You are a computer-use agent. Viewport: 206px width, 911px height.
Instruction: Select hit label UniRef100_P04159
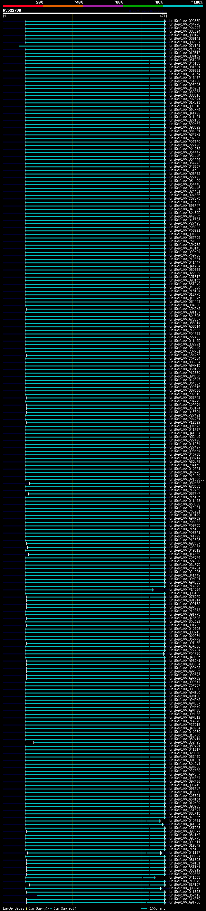click(185, 465)
